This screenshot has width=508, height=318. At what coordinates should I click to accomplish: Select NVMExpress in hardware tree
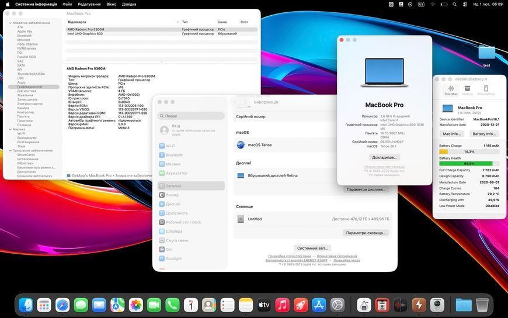point(26,49)
